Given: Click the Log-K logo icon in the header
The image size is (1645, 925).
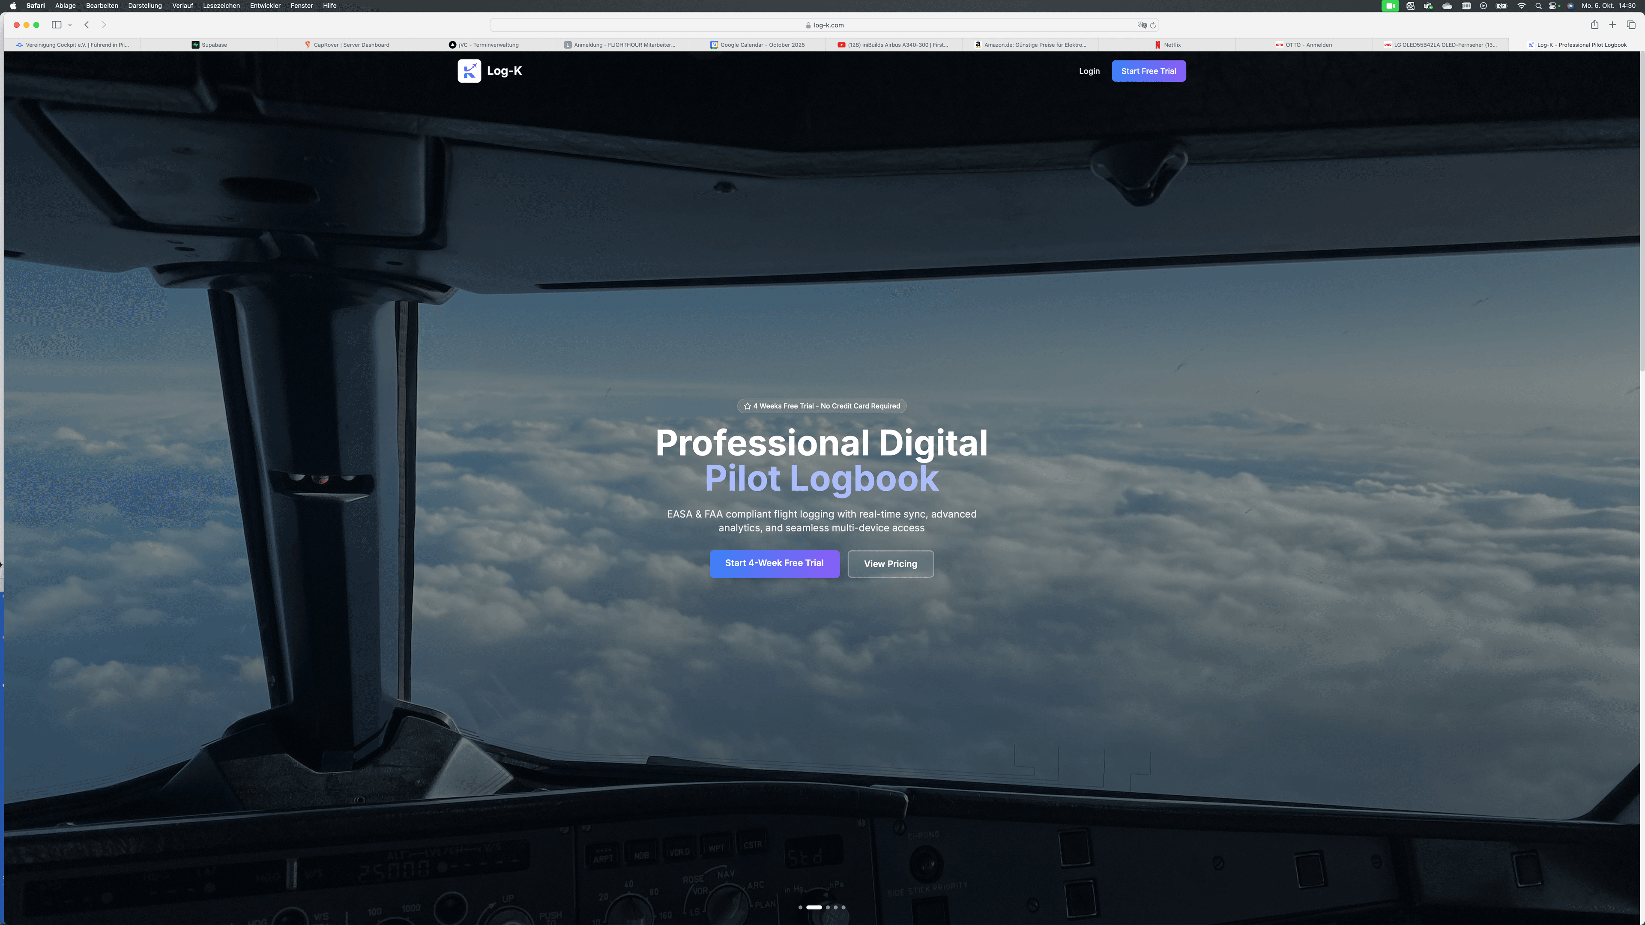Looking at the screenshot, I should tap(470, 71).
